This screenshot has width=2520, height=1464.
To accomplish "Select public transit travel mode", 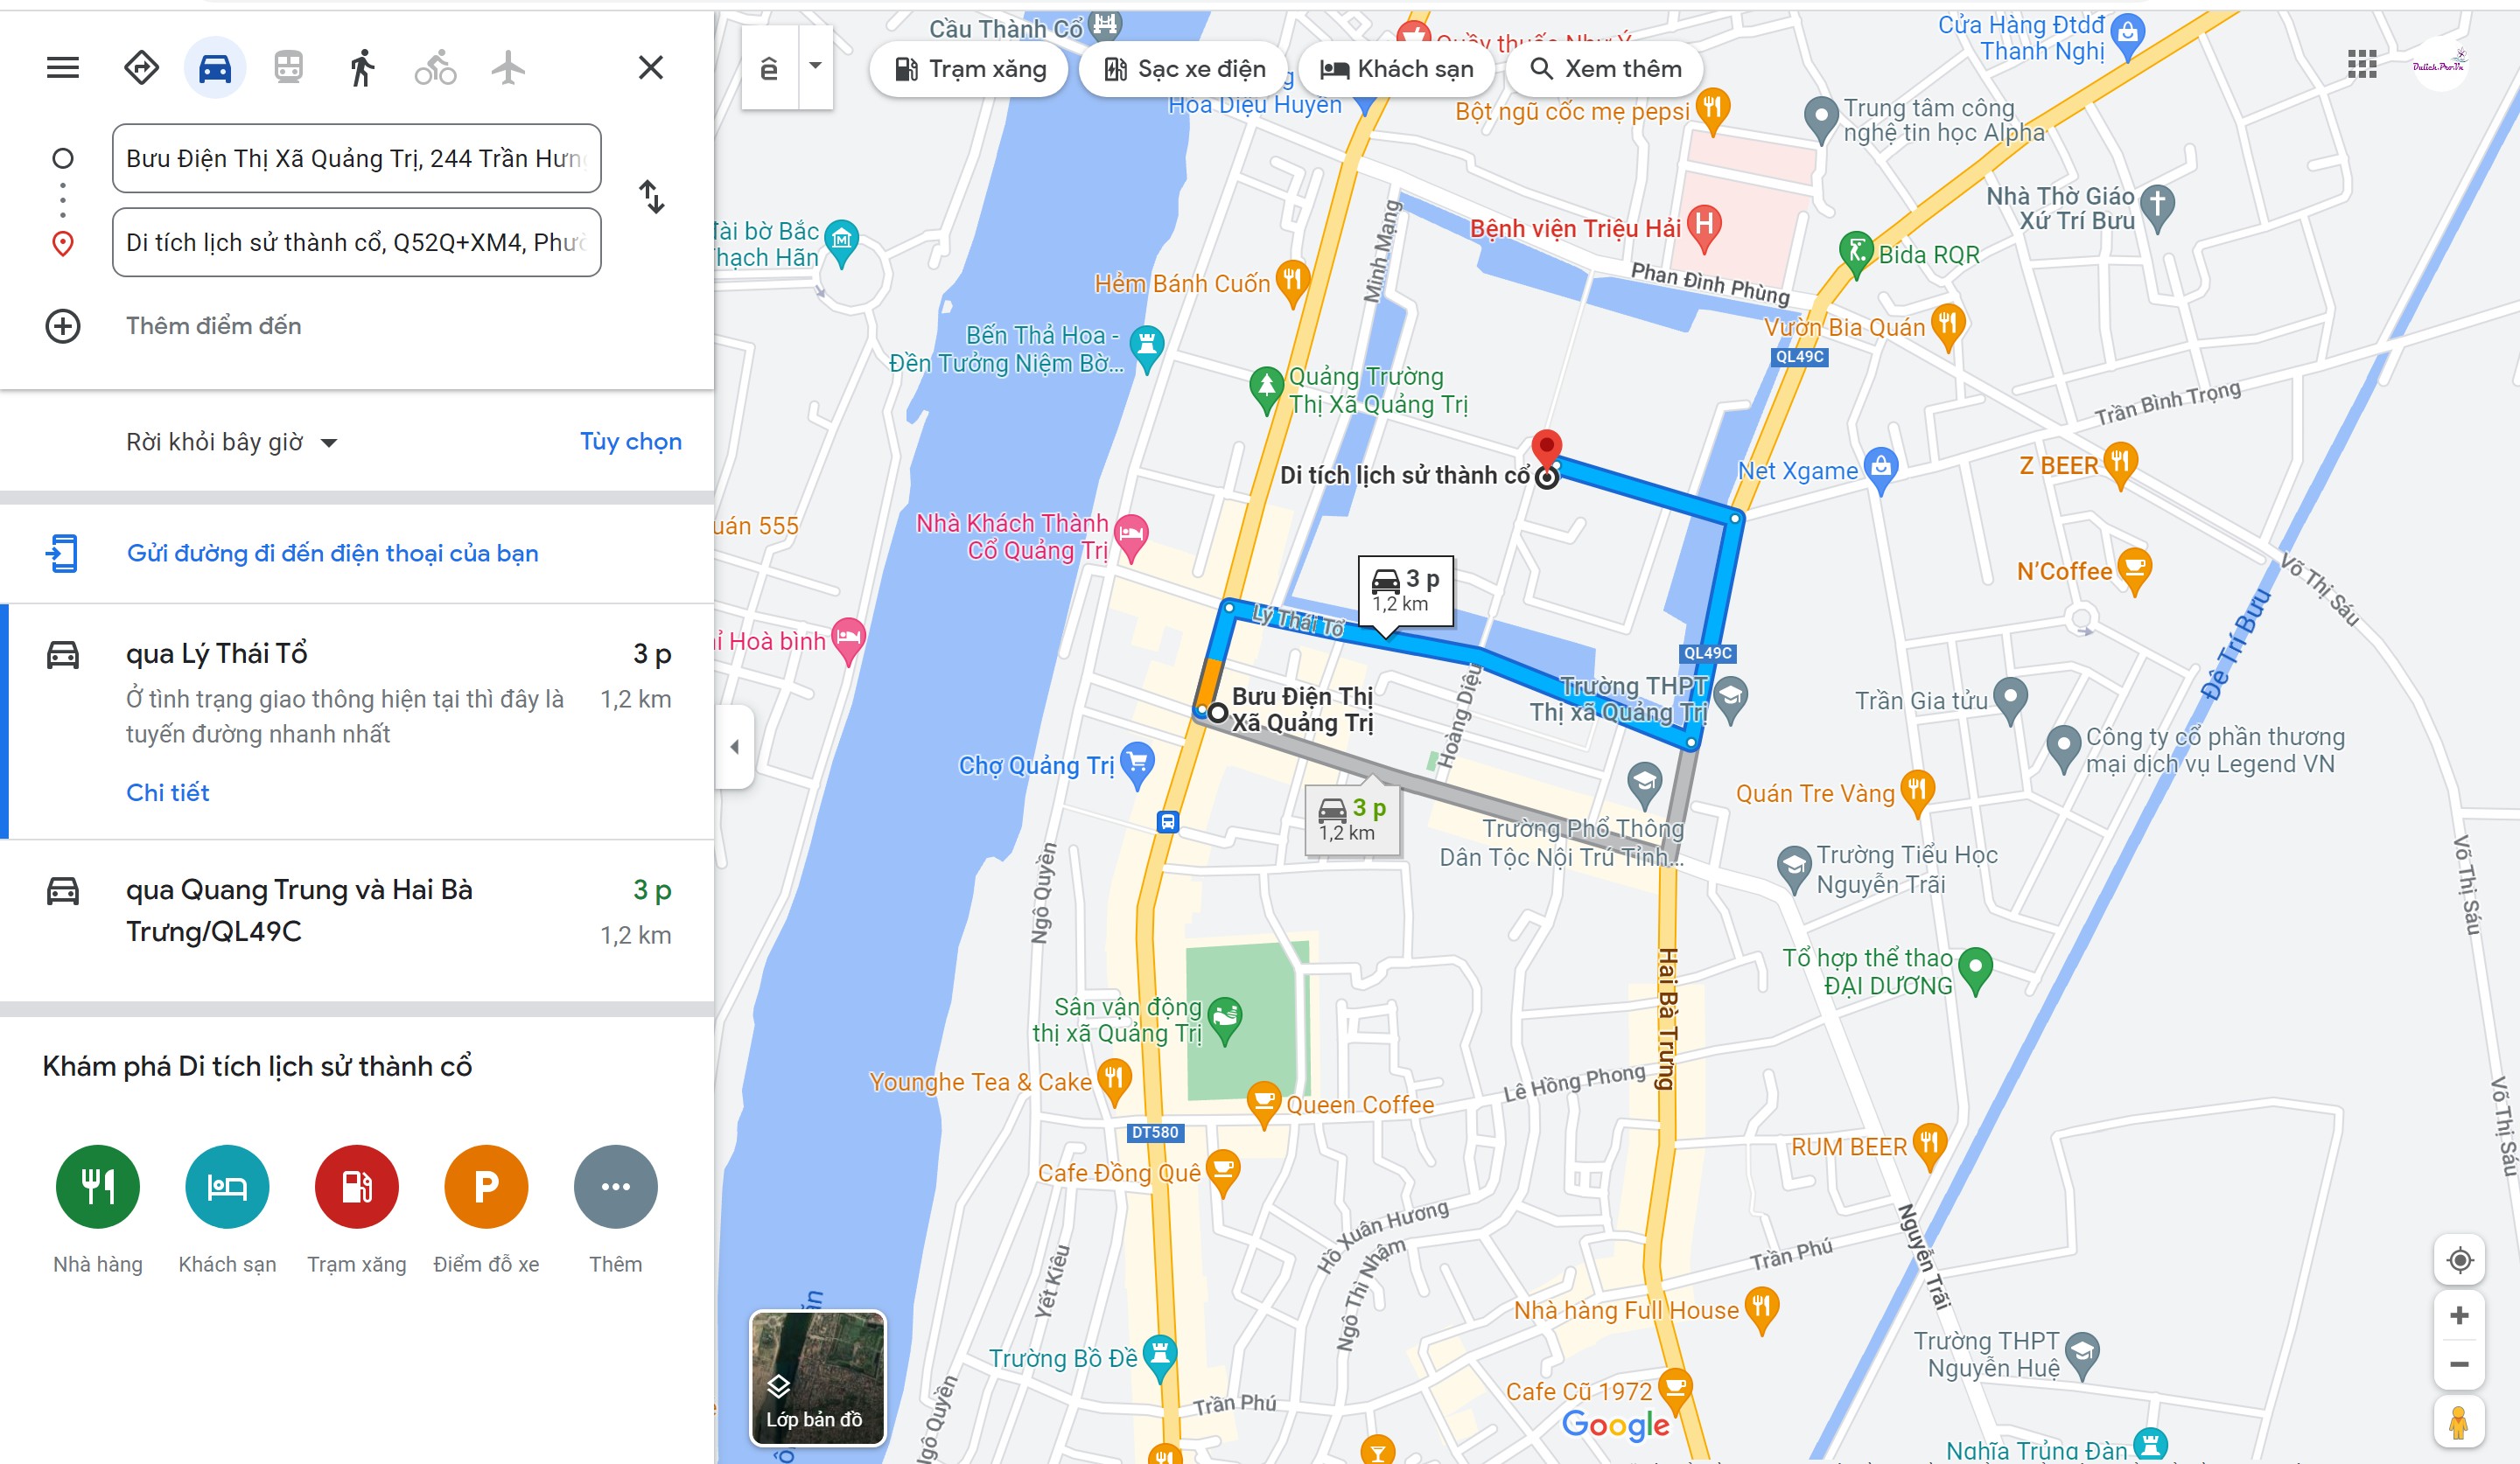I will click(288, 68).
